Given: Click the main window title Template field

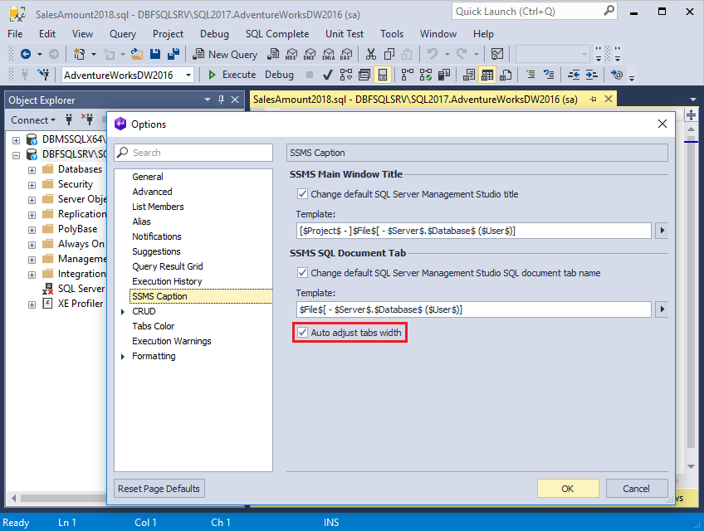Looking at the screenshot, I should pyautogui.click(x=474, y=231).
